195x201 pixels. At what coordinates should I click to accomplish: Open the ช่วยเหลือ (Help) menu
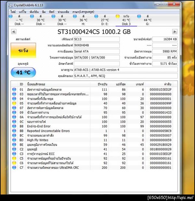click(x=63, y=12)
